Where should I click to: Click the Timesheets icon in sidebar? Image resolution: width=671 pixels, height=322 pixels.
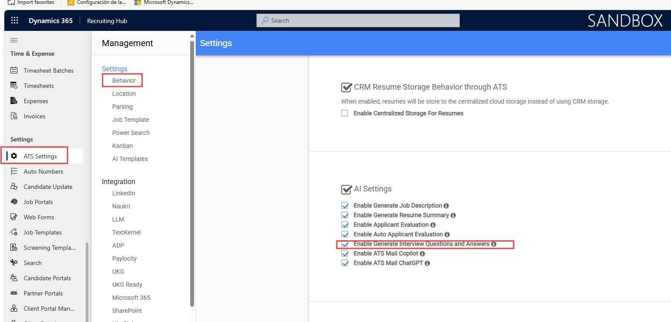(14, 86)
